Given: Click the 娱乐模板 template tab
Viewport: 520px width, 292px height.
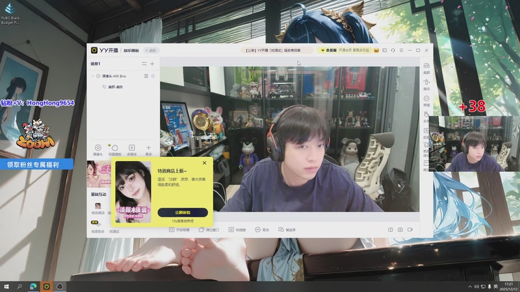Looking at the screenshot, I should pyautogui.click(x=132, y=50).
